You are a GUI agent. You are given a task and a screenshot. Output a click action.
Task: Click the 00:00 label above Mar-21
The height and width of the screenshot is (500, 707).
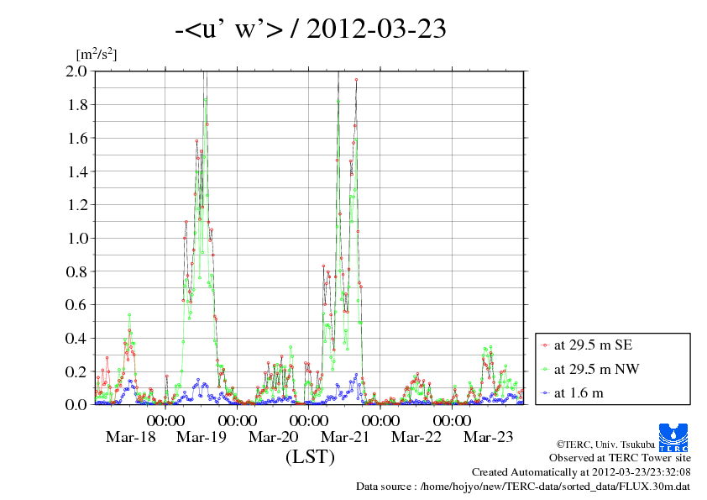(x=309, y=420)
